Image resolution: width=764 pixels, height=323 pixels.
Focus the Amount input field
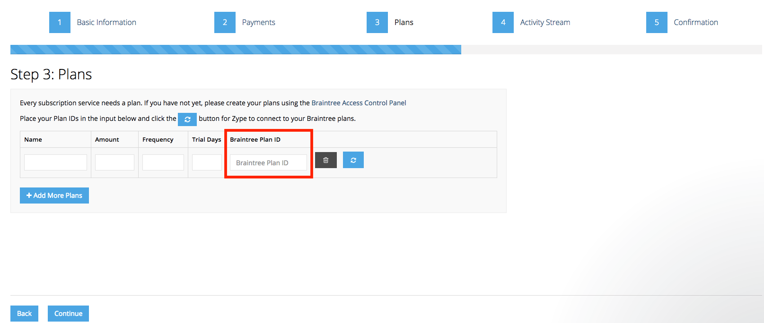114,162
